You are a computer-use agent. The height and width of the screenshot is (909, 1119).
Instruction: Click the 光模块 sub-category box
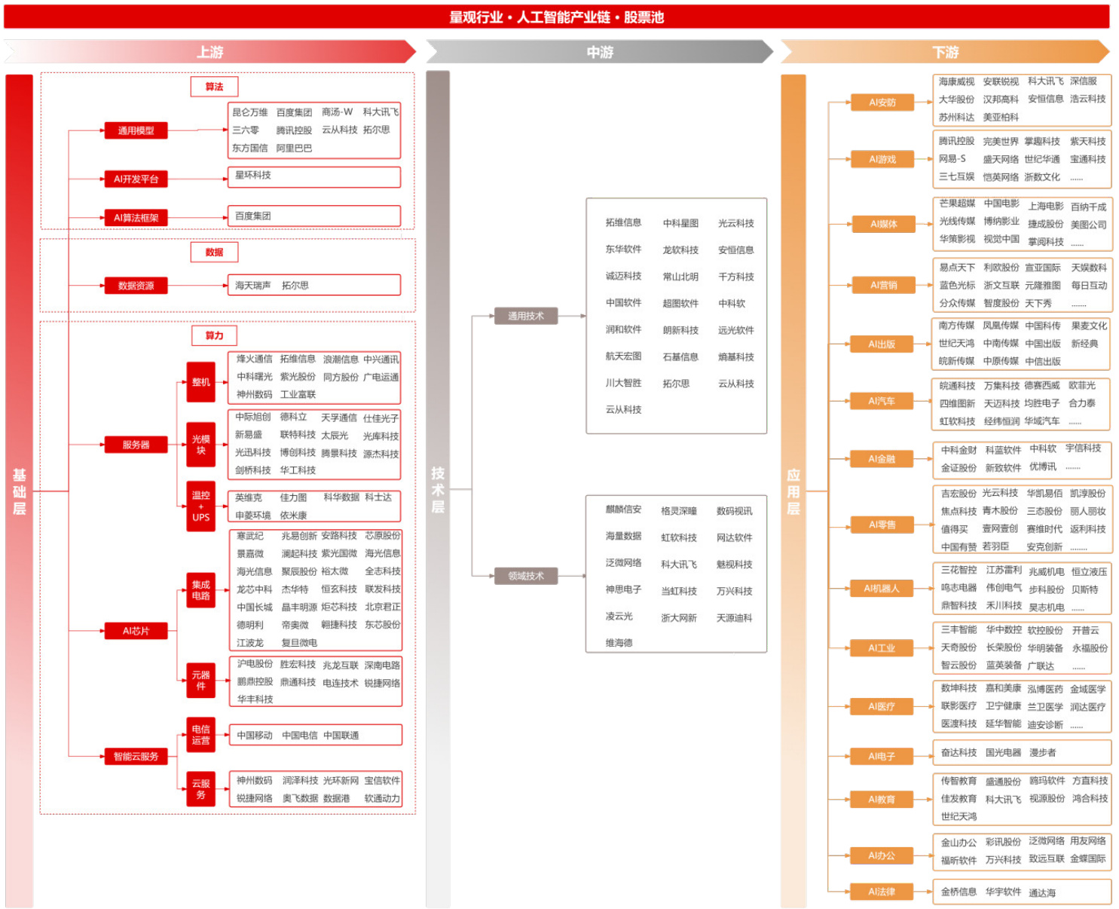point(200,445)
